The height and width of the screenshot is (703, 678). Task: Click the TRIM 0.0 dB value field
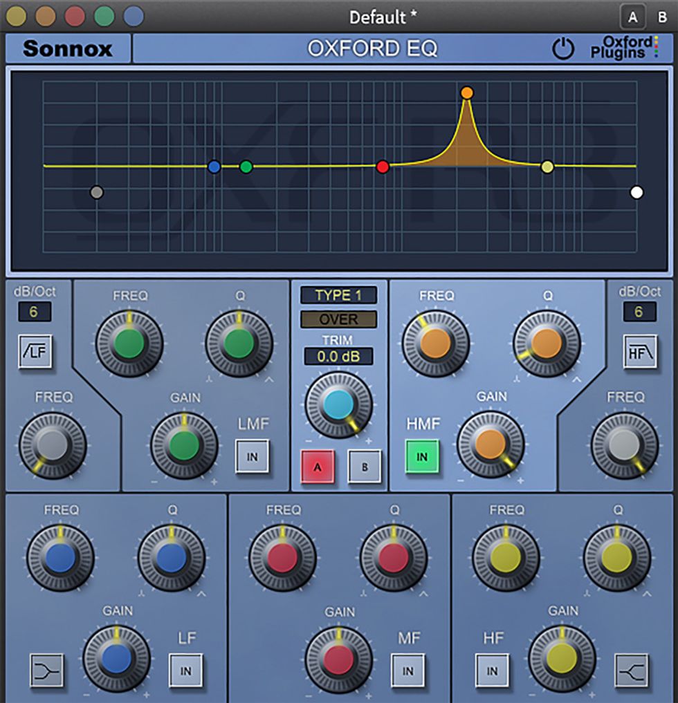[x=339, y=357]
